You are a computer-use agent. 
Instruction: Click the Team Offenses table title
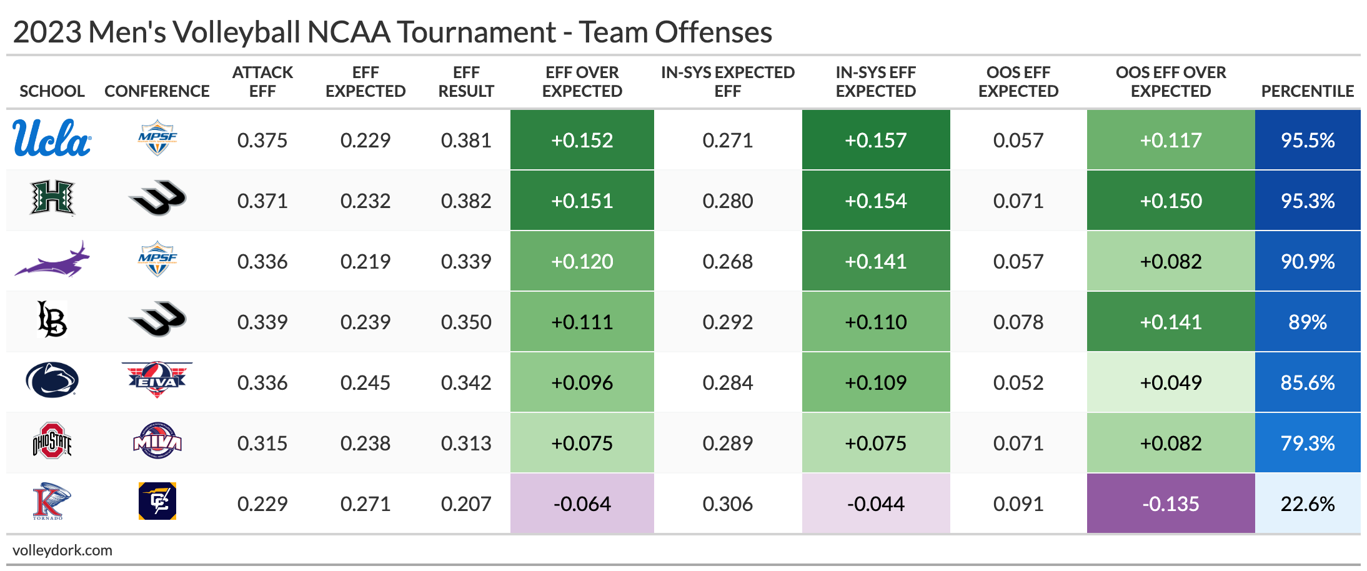click(392, 32)
